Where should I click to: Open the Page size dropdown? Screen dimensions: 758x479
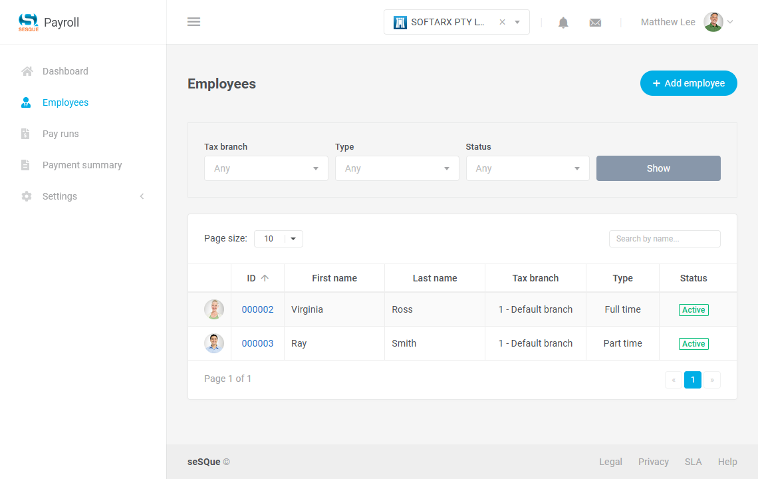pyautogui.click(x=278, y=238)
